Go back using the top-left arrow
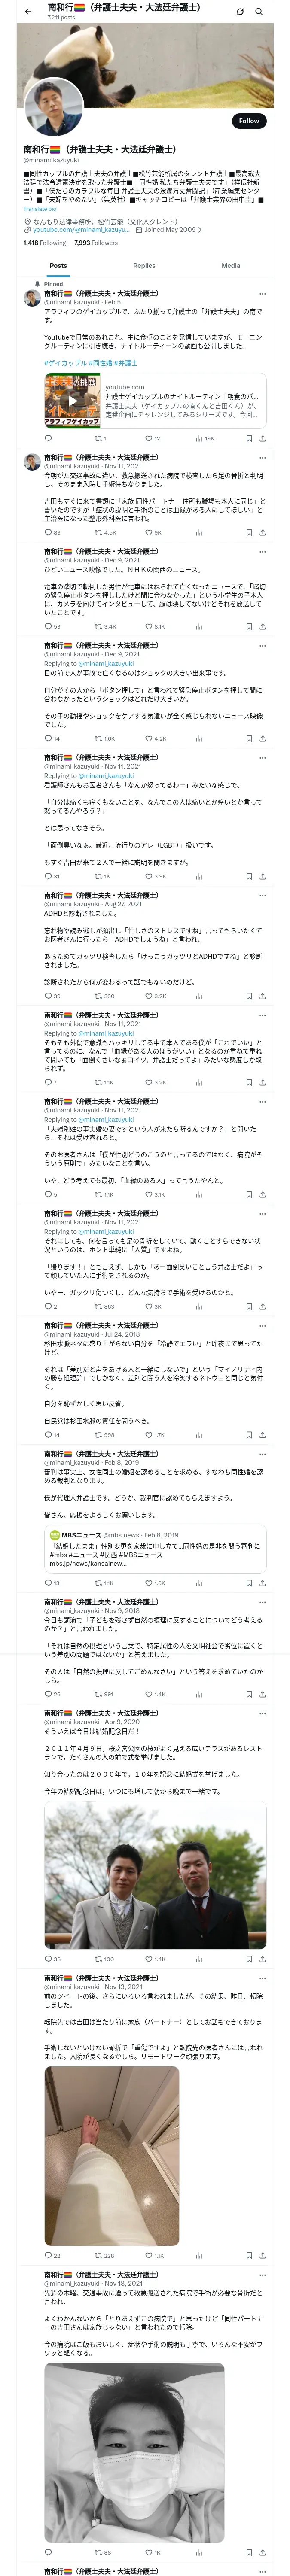 pyautogui.click(x=28, y=11)
